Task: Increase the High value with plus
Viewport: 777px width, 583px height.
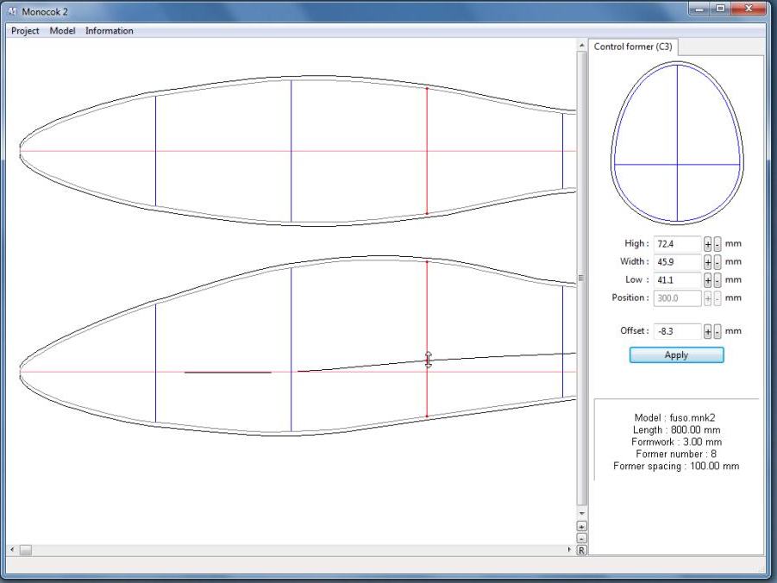Action: [708, 244]
